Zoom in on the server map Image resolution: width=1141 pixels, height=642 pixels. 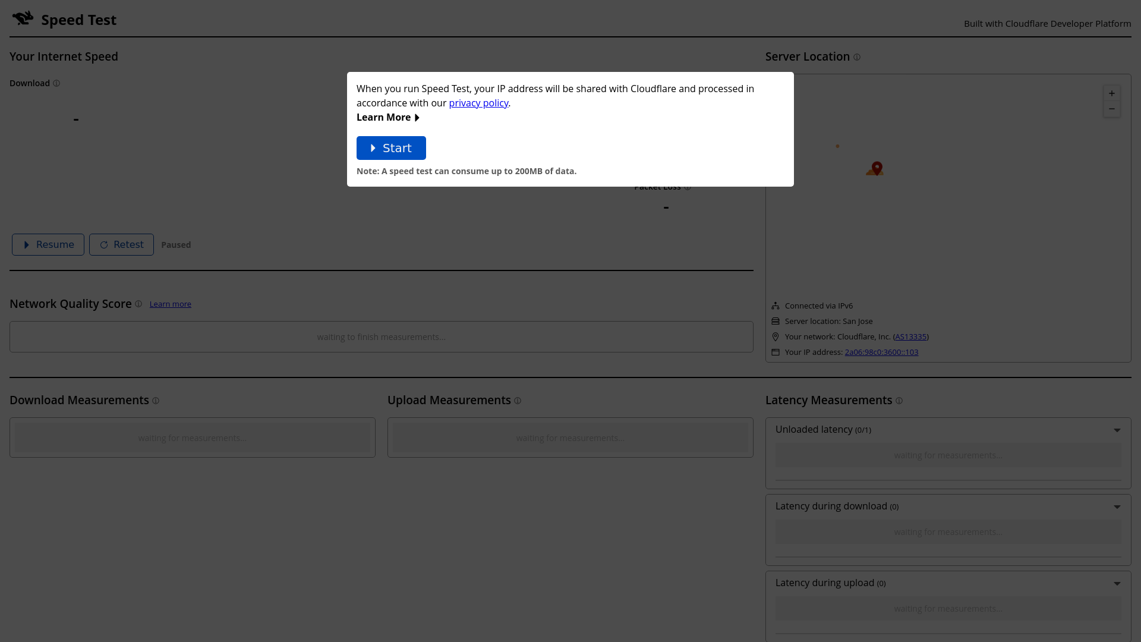1111,93
